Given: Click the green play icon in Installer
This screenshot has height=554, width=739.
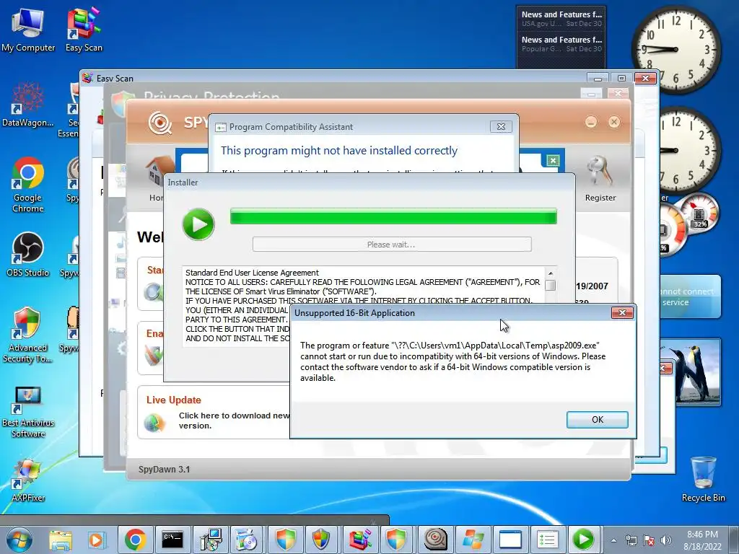Looking at the screenshot, I should 198,224.
